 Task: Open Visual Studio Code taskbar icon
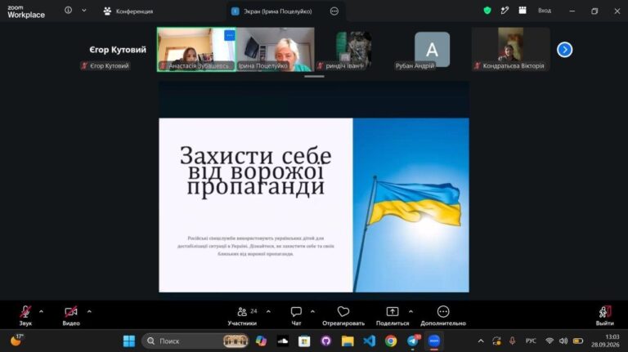[370, 341]
